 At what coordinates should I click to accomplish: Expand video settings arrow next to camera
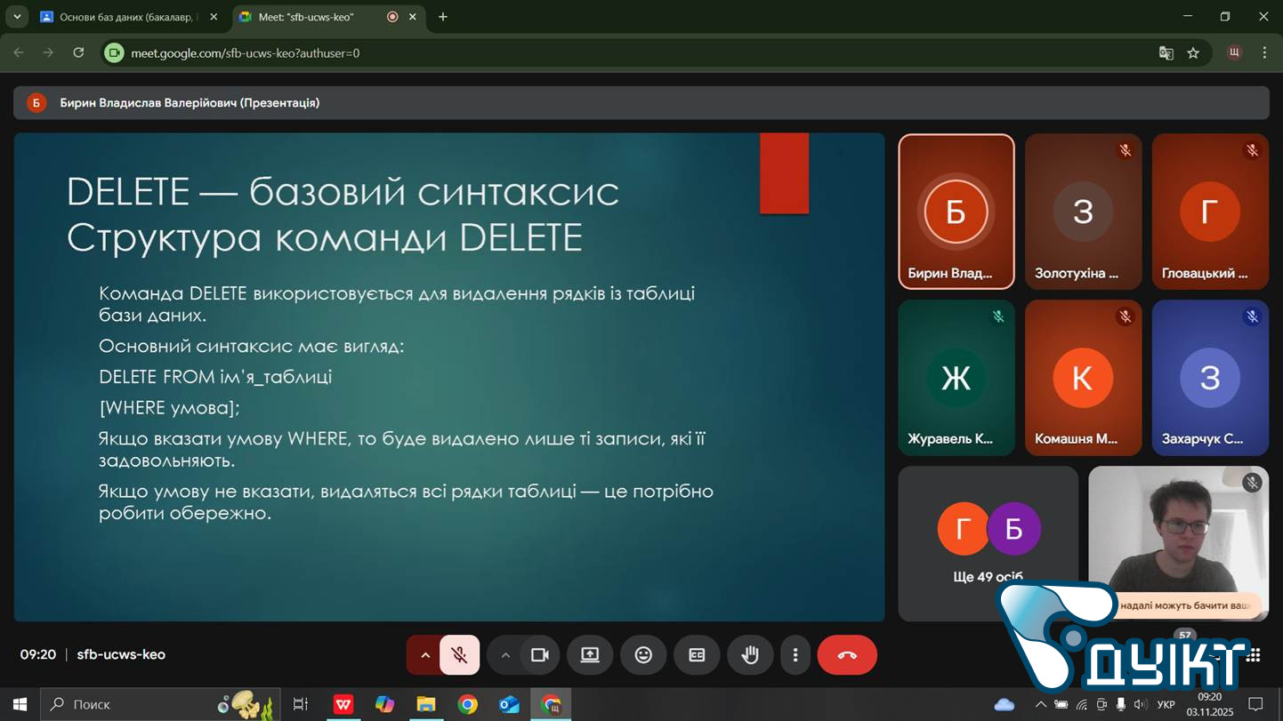tap(505, 655)
